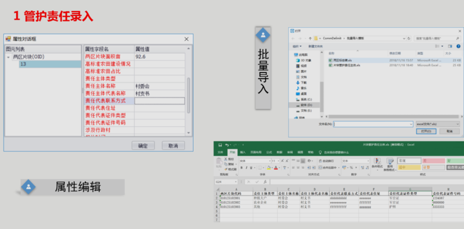Click Cut (剪切) in Excel clipboard group

229,159
